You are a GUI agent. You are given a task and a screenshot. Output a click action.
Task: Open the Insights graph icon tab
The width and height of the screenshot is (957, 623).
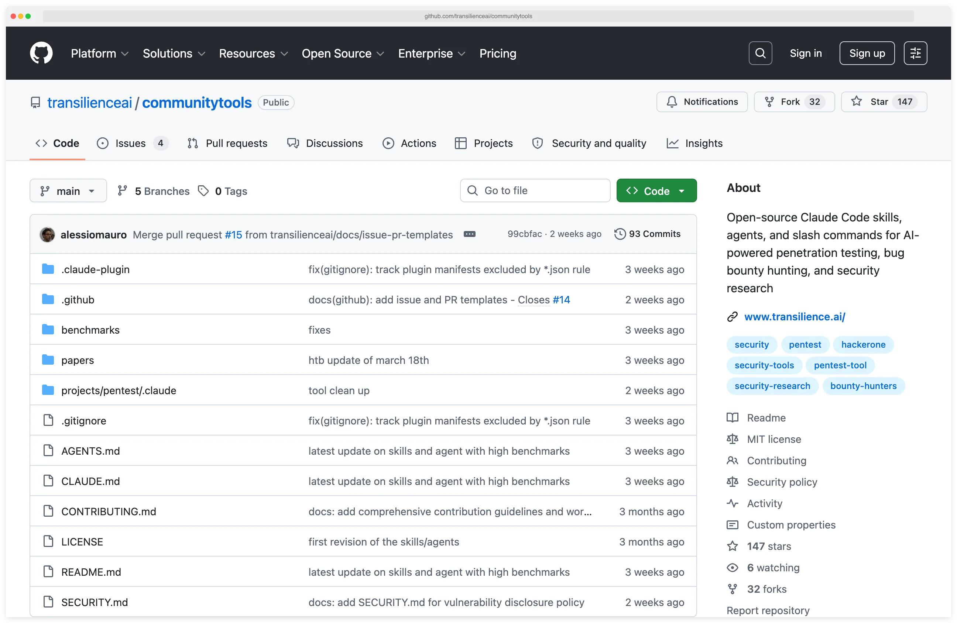(x=673, y=143)
